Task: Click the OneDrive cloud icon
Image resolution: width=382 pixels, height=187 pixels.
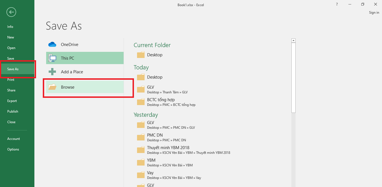Action: click(52, 45)
